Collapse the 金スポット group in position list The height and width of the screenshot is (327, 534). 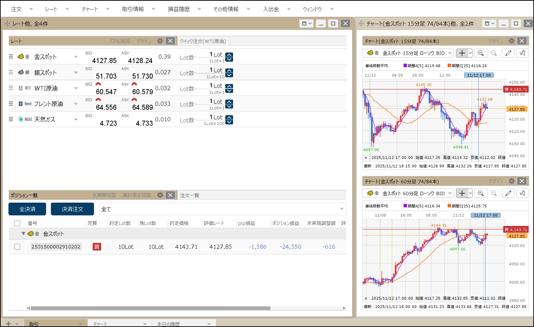pos(23,233)
